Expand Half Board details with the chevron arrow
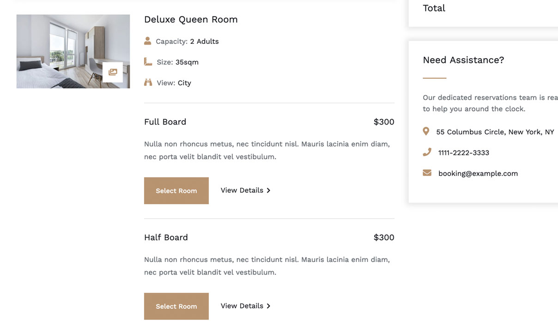558x333 pixels. pos(268,306)
